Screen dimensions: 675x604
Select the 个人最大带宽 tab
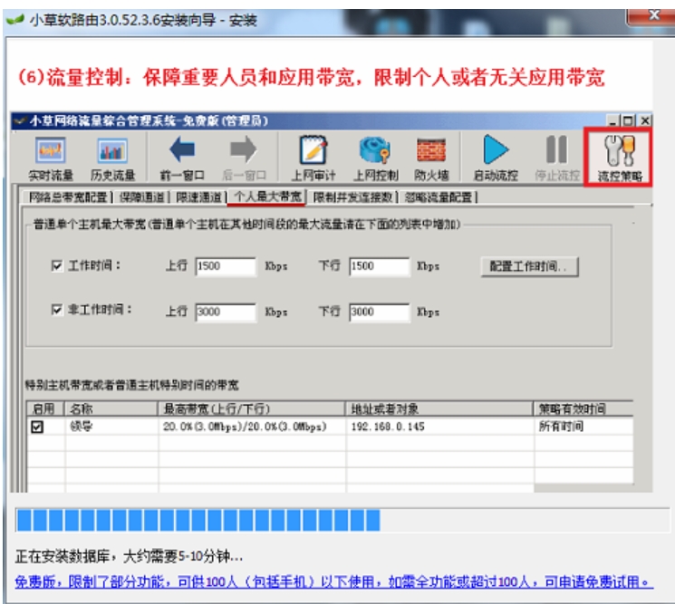[267, 197]
